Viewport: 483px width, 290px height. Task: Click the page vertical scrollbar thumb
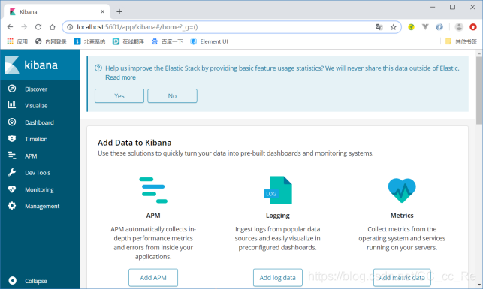coord(479,91)
